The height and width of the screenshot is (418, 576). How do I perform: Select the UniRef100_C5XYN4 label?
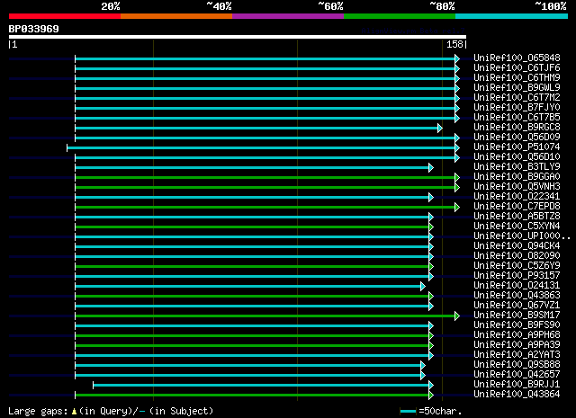pyautogui.click(x=517, y=227)
